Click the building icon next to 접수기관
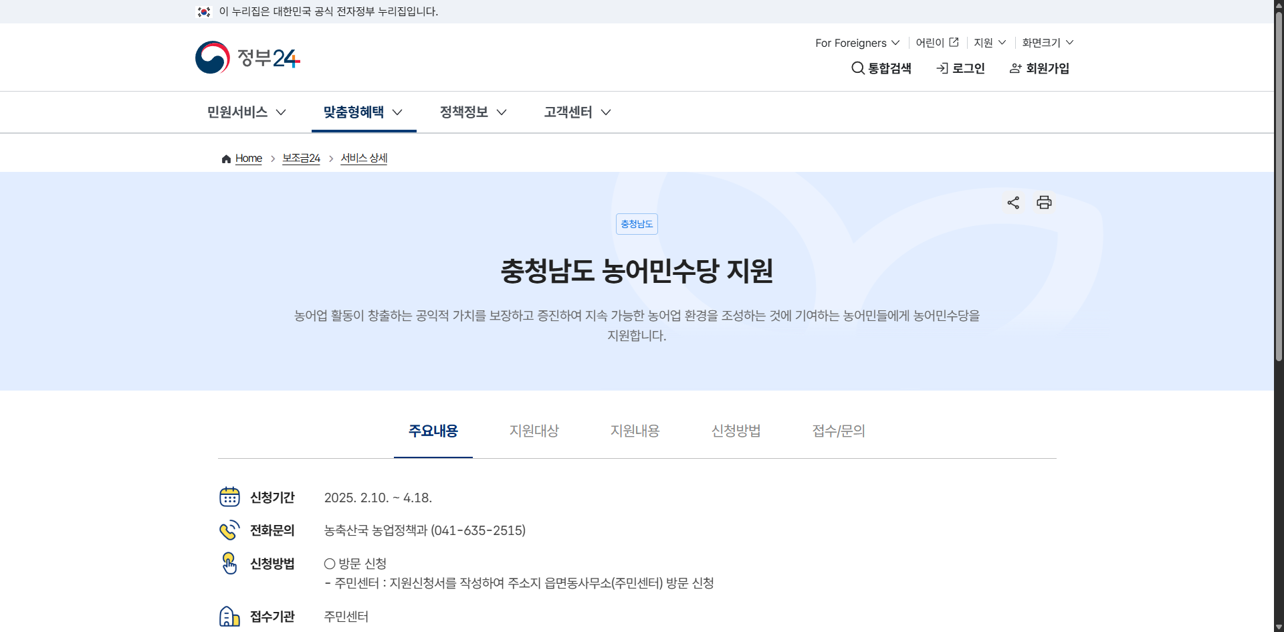 229,616
